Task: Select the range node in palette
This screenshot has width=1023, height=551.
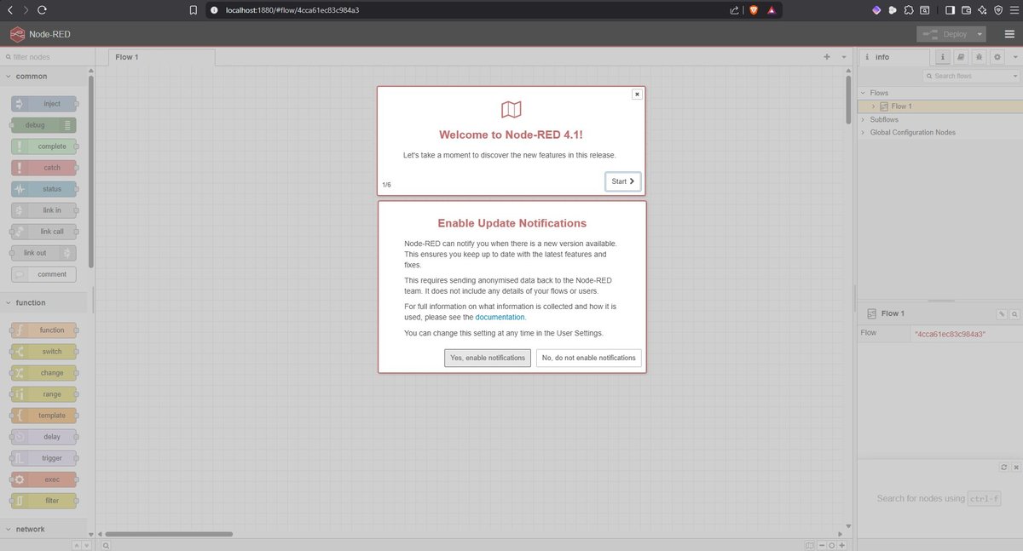Action: click(43, 394)
